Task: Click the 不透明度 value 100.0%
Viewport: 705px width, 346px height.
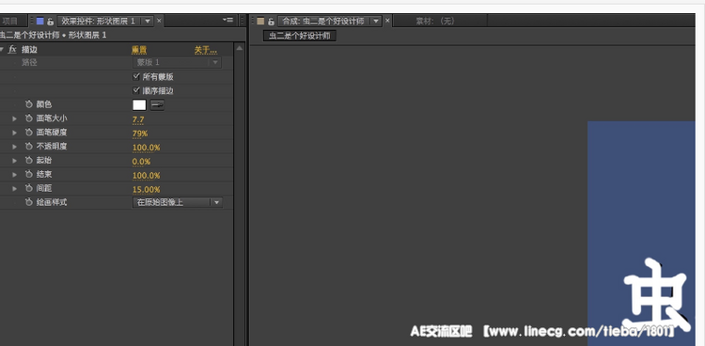Action: point(146,148)
